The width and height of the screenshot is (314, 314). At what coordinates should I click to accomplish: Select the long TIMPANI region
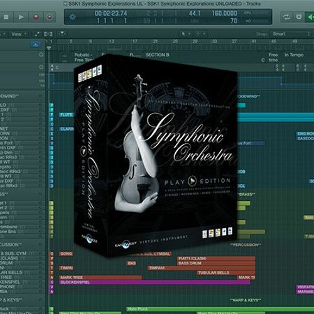click(202, 268)
